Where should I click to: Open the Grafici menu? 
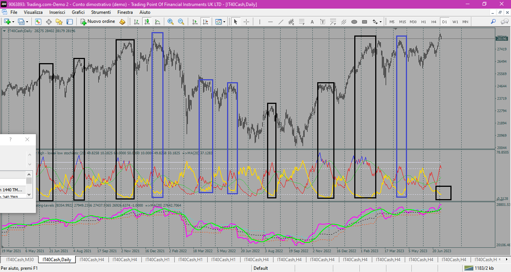78,12
